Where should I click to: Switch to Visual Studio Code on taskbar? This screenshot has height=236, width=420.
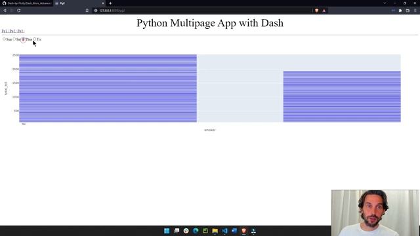coord(224,231)
